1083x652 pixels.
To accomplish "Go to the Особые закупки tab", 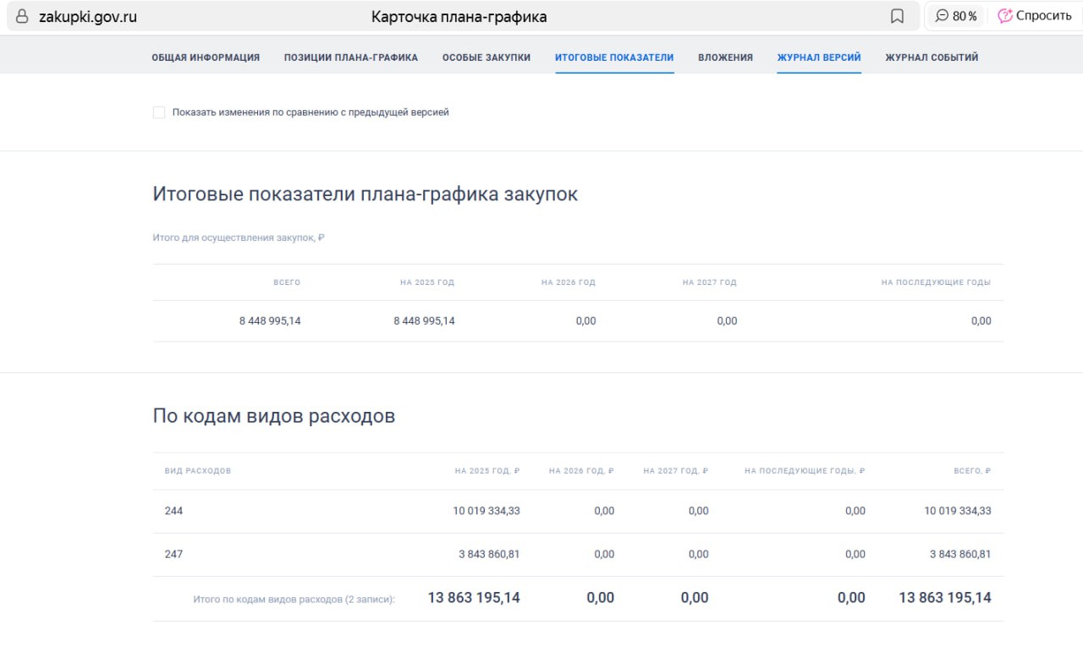I will pyautogui.click(x=486, y=58).
